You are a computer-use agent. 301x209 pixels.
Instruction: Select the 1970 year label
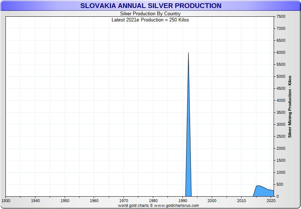click(x=124, y=201)
